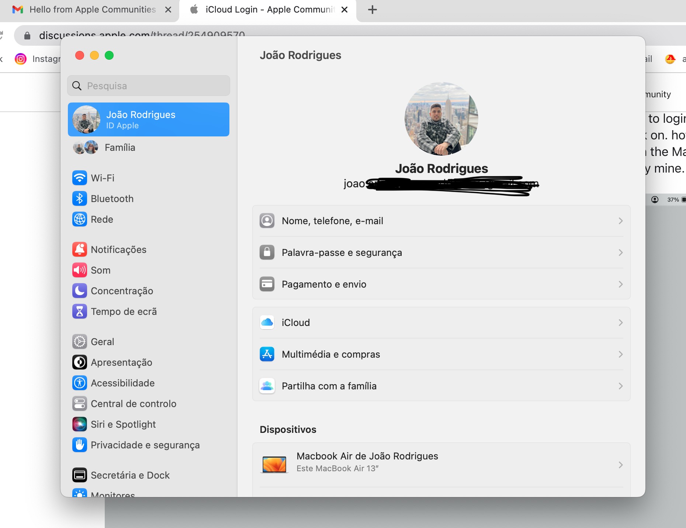Click the Acessibilidade label in sidebar
The image size is (686, 528).
point(122,383)
